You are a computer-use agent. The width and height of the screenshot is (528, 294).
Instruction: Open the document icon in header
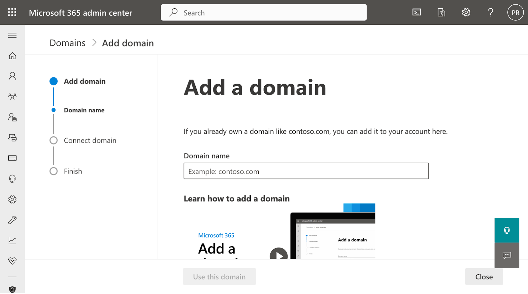(x=441, y=13)
